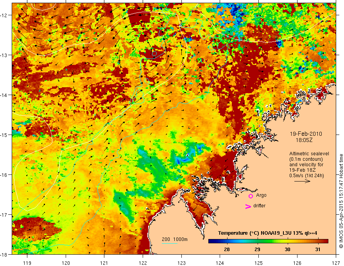Click the date text 19-Feb-2010
This screenshot has width=344, height=266.
click(x=306, y=134)
